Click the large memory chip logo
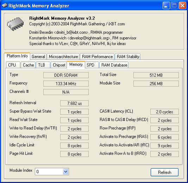This screenshot has height=183, width=188. [x=15, y=24]
